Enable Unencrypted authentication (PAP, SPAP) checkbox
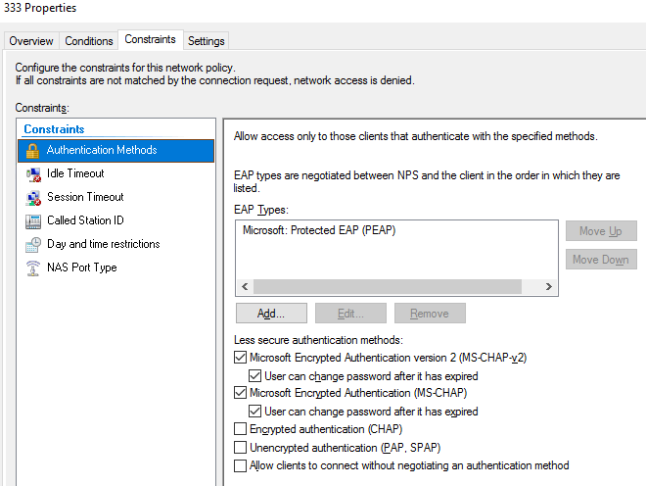This screenshot has width=646, height=486. click(x=240, y=447)
